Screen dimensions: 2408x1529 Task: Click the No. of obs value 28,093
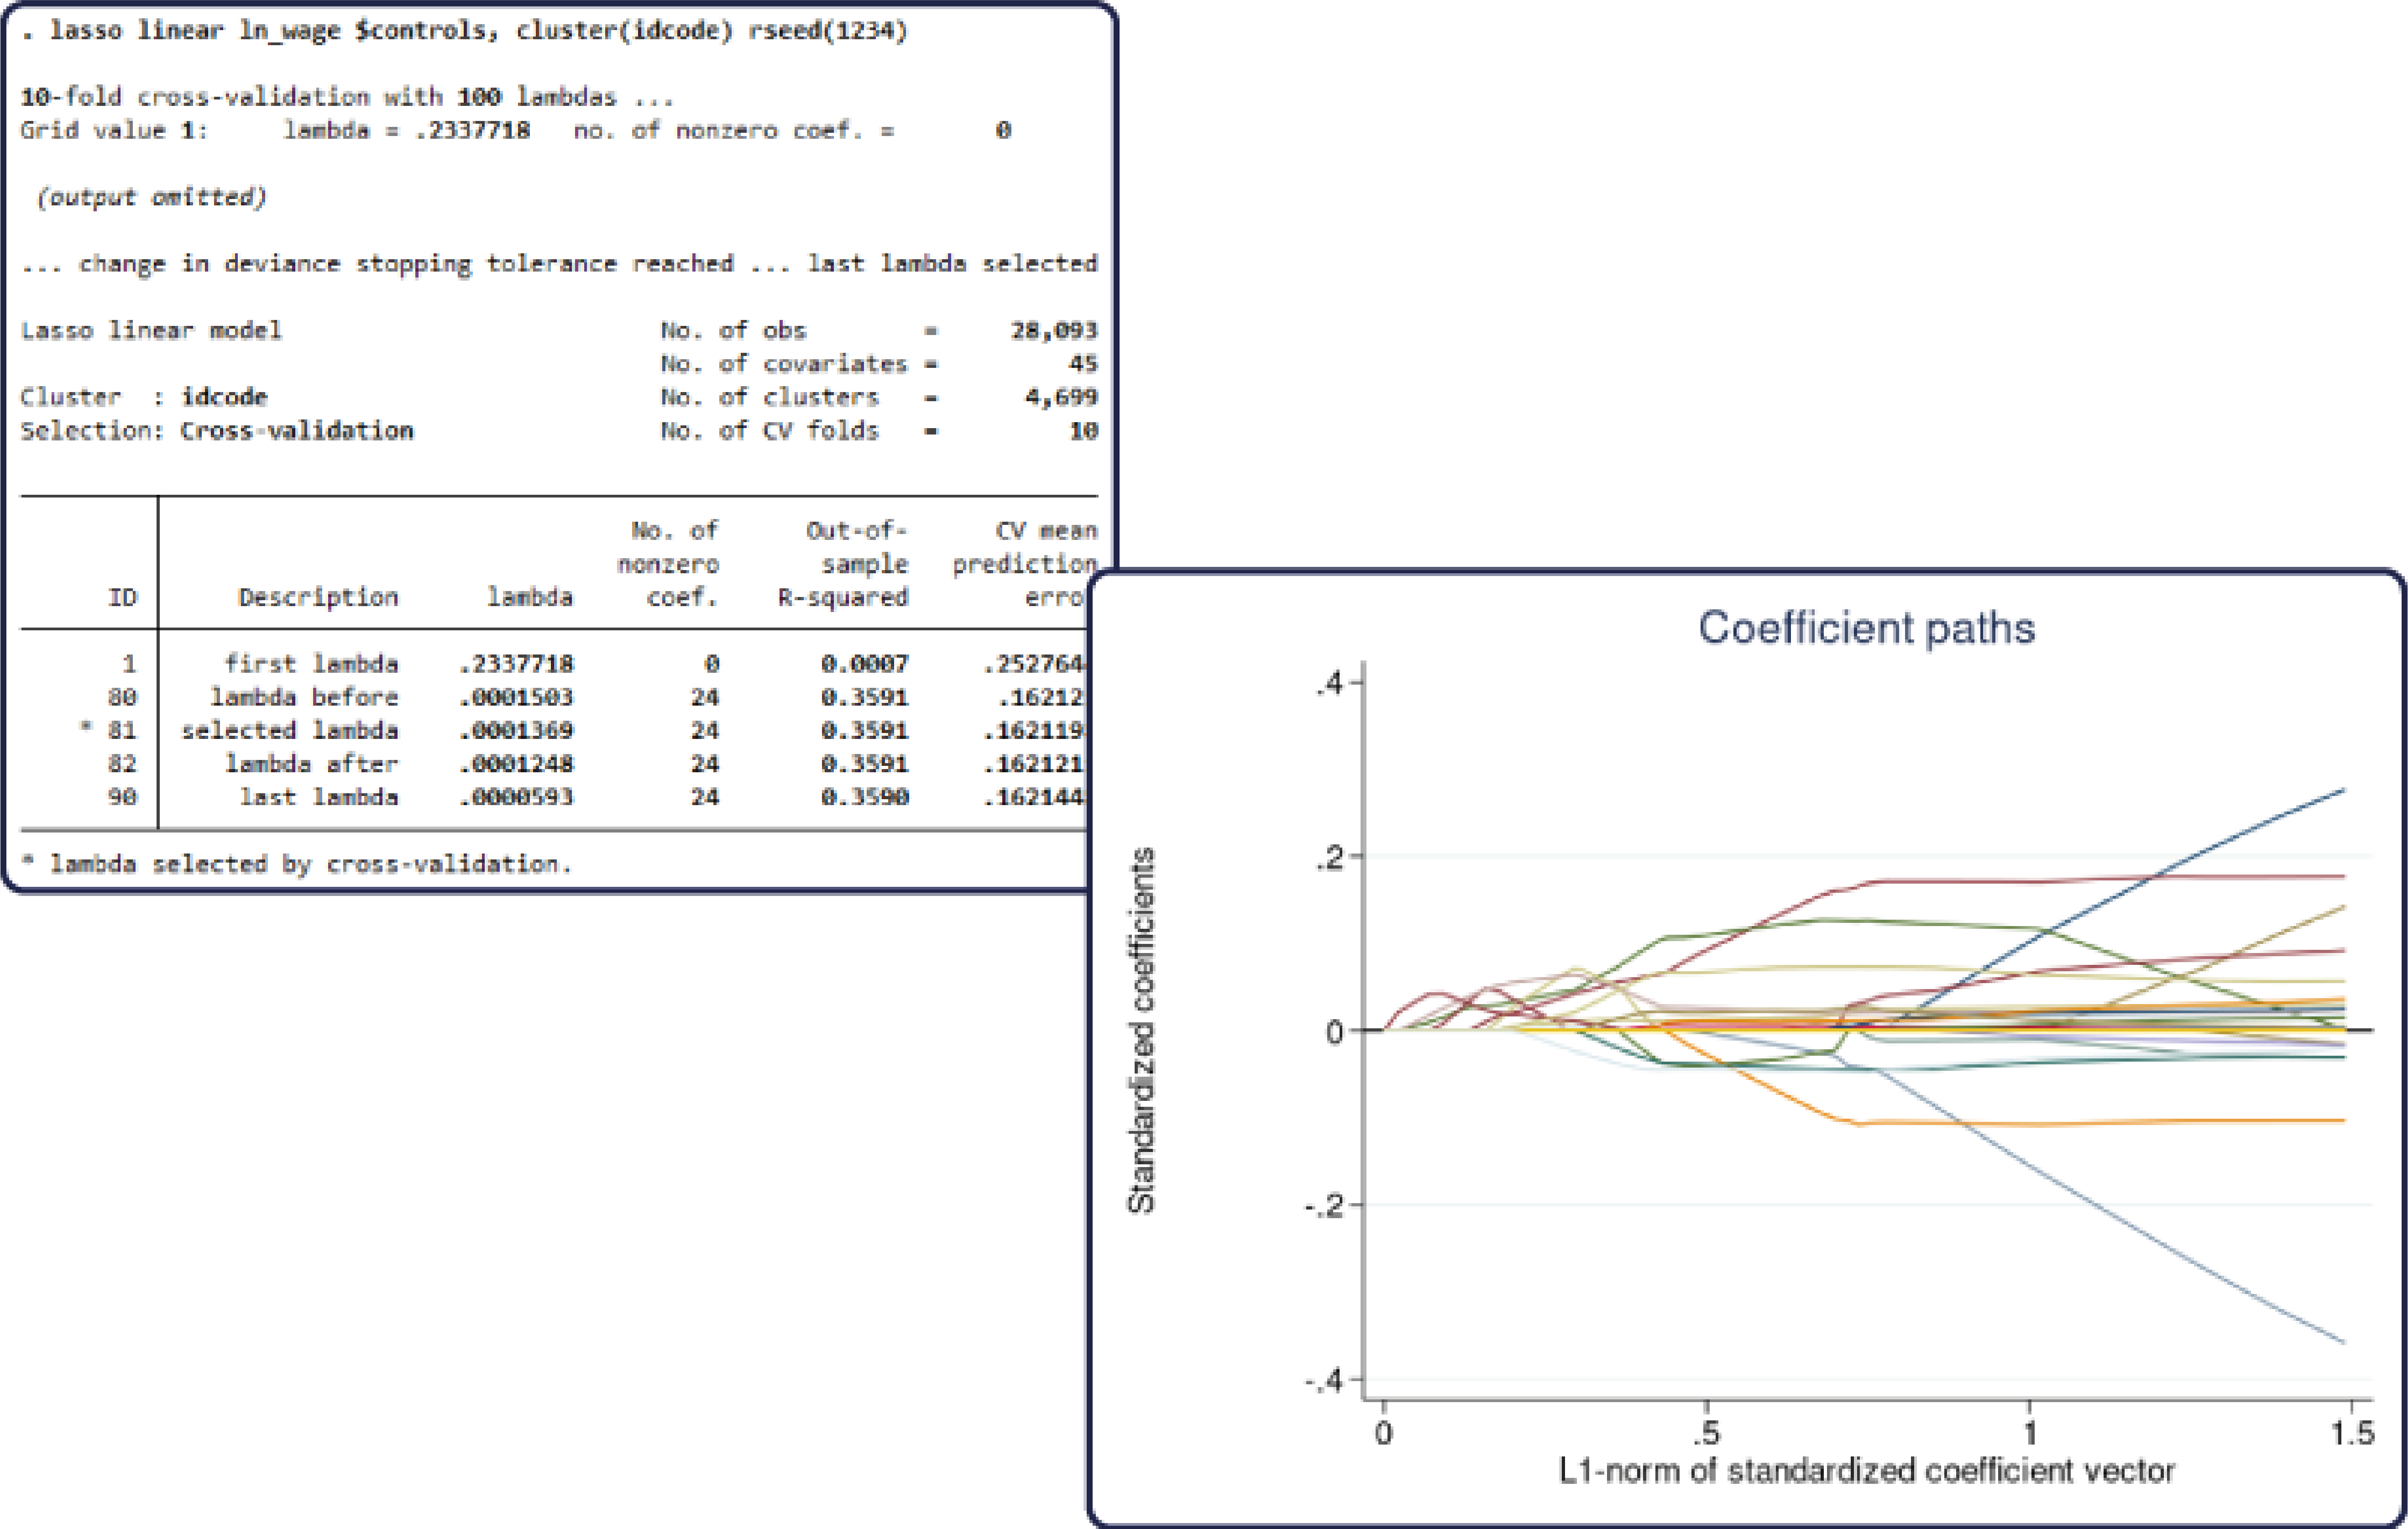click(x=1054, y=330)
